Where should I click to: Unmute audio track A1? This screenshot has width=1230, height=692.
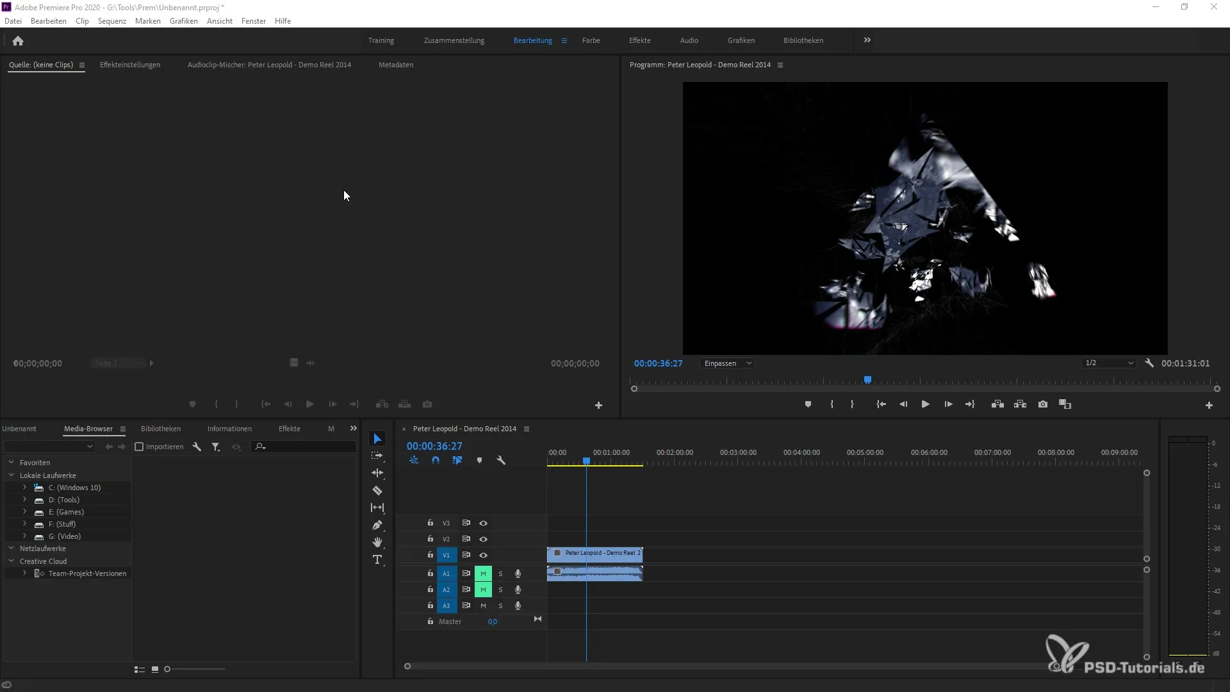483,573
